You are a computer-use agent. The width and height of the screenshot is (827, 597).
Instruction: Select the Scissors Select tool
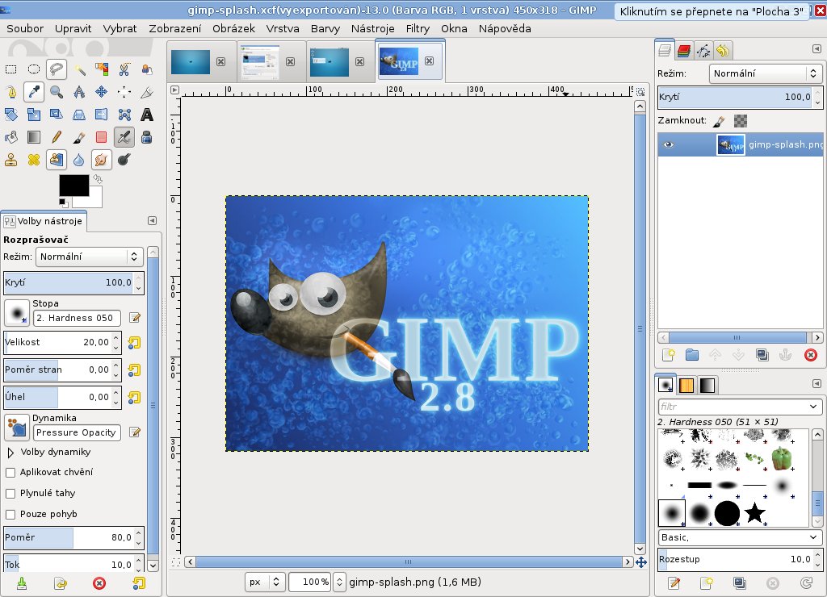coord(124,69)
